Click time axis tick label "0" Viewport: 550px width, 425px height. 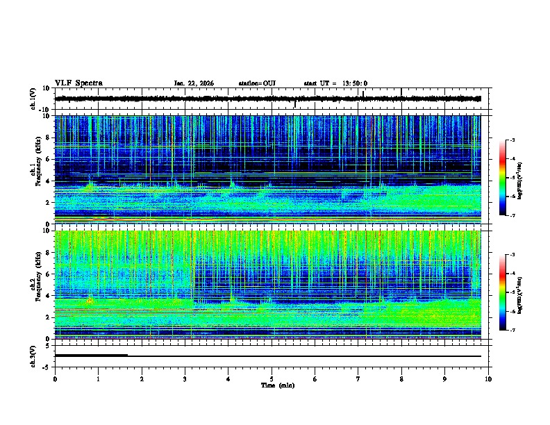tap(55, 379)
